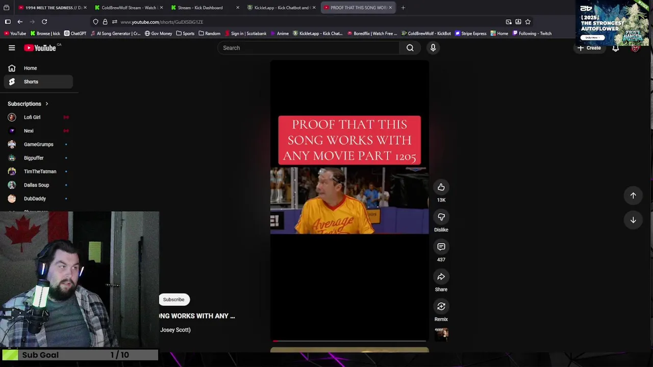Expand the Subscriptions section chevron
Image resolution: width=653 pixels, height=367 pixels.
(46, 104)
